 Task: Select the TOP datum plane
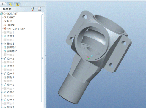tap(10, 21)
